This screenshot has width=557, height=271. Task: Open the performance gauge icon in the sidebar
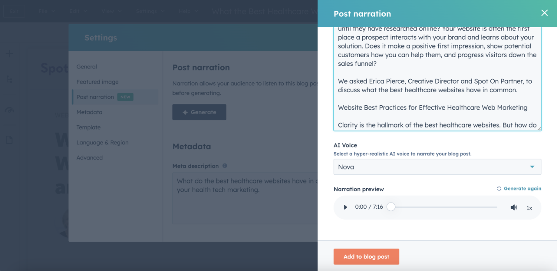9,110
